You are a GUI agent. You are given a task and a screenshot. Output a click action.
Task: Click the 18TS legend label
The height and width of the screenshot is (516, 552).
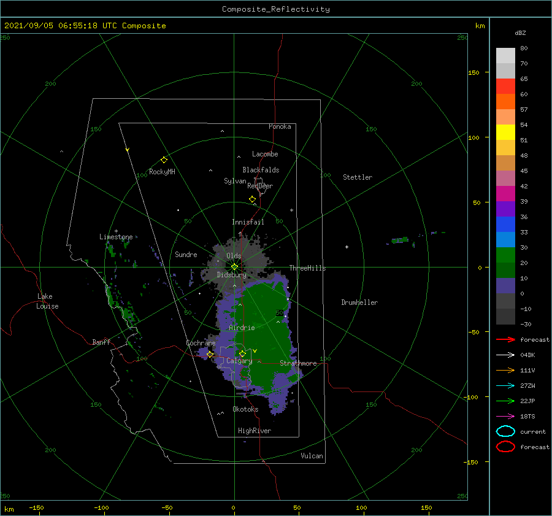point(527,417)
